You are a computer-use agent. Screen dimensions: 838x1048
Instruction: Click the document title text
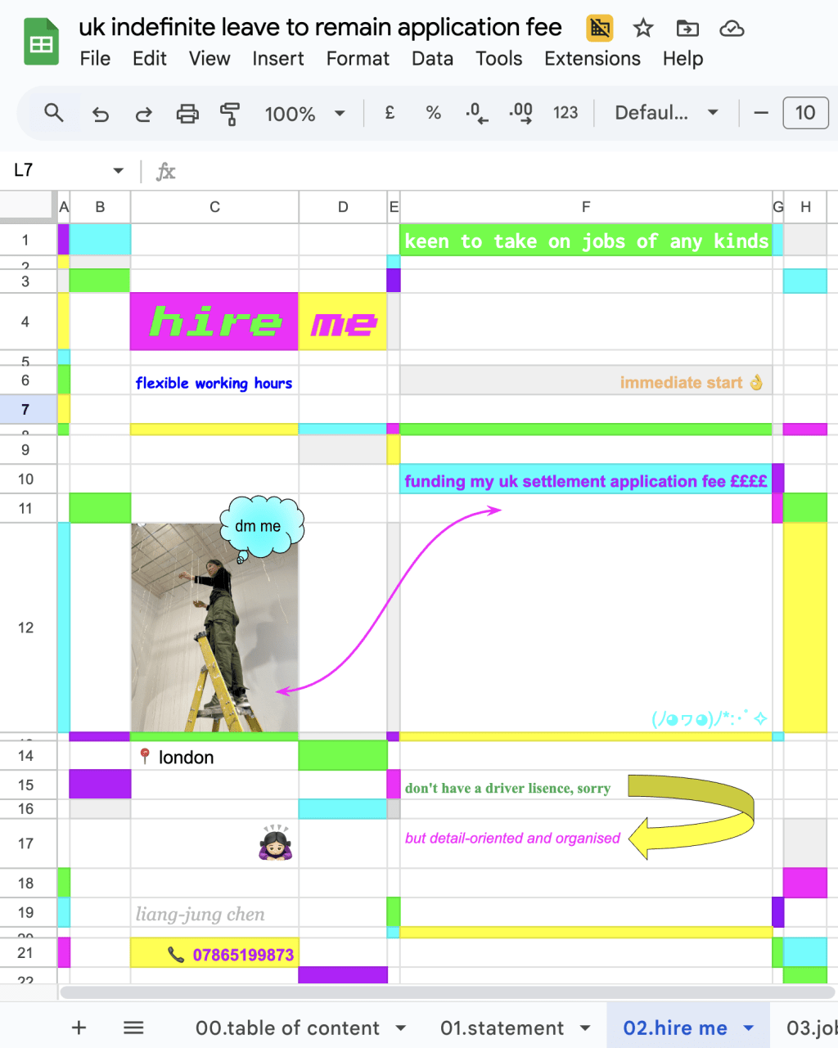point(320,27)
